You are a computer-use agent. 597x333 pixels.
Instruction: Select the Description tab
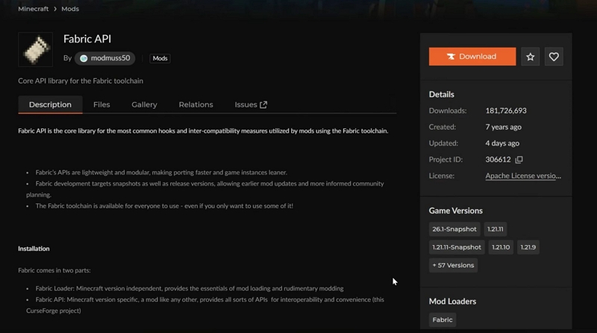click(50, 104)
